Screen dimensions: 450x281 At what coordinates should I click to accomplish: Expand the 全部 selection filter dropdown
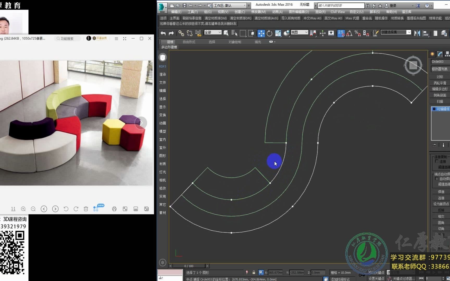(x=212, y=32)
